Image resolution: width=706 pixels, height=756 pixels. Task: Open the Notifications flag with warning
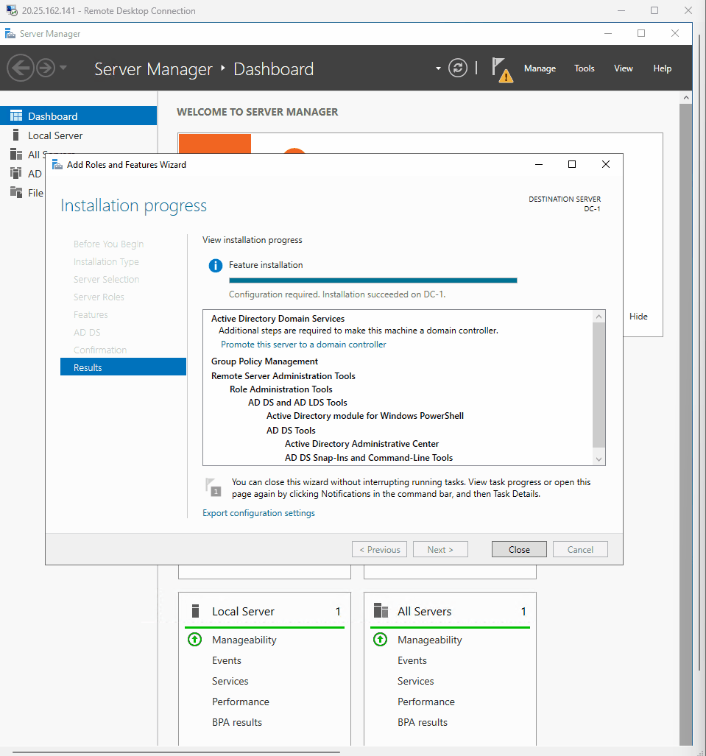coord(501,70)
